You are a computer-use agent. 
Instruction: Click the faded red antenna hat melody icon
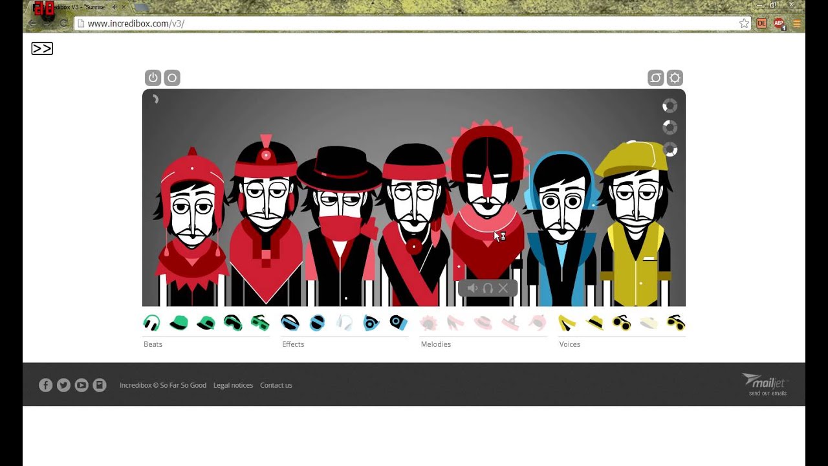click(x=510, y=322)
